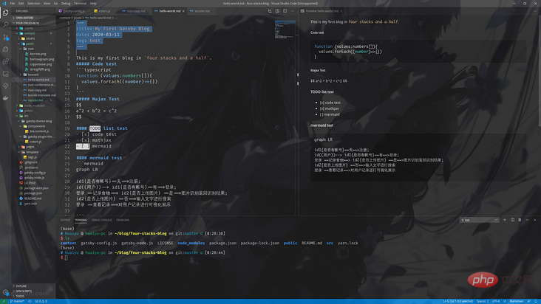Add a new terminal with plus icon
Image resolution: width=541 pixels, height=304 pixels.
505,220
